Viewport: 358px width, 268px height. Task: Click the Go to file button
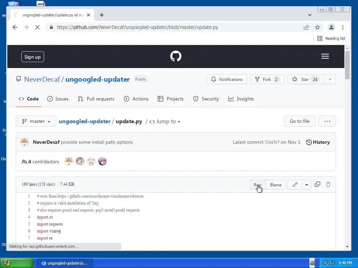click(300, 121)
